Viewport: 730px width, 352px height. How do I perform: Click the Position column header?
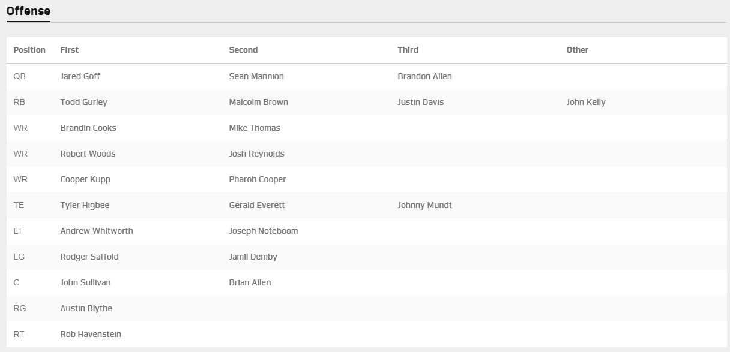(x=29, y=50)
